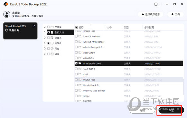
Task: Expand the 文件库 tree node
Action: pyautogui.click(x=45, y=27)
